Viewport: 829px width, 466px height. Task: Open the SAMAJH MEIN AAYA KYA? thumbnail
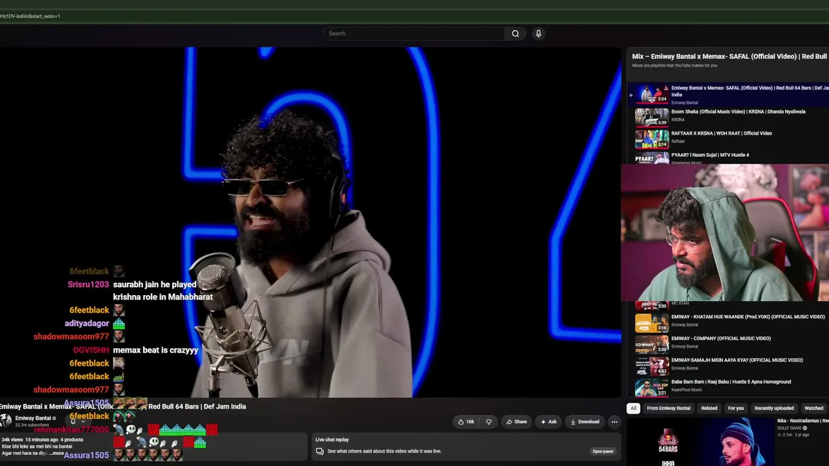tap(652, 366)
